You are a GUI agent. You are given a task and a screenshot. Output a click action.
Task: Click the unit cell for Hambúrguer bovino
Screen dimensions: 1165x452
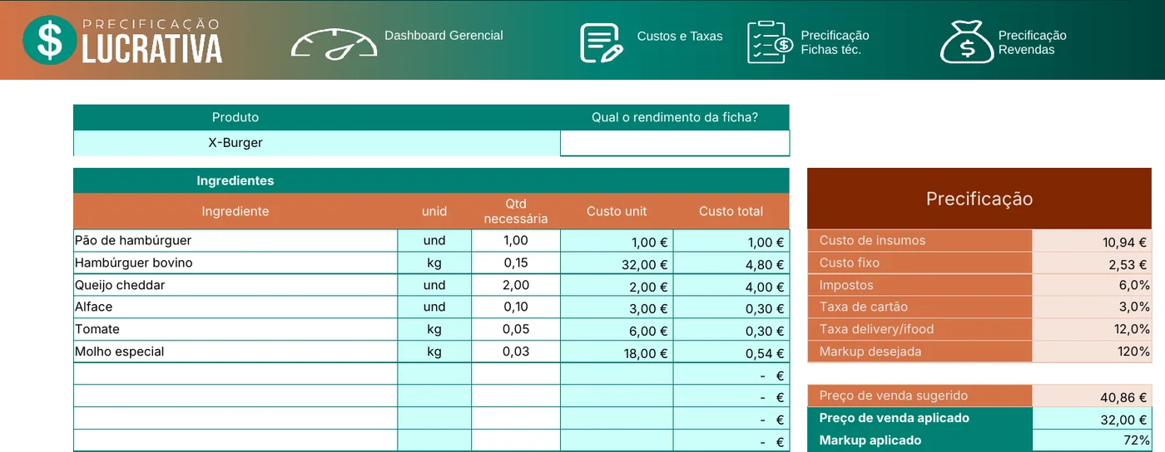point(434,263)
